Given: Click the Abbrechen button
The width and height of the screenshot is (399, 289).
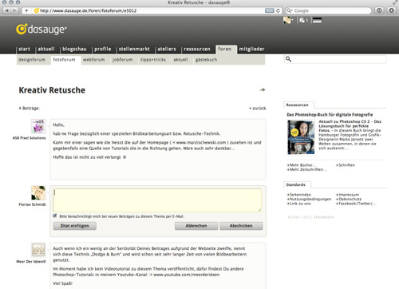Looking at the screenshot, I should (196, 226).
